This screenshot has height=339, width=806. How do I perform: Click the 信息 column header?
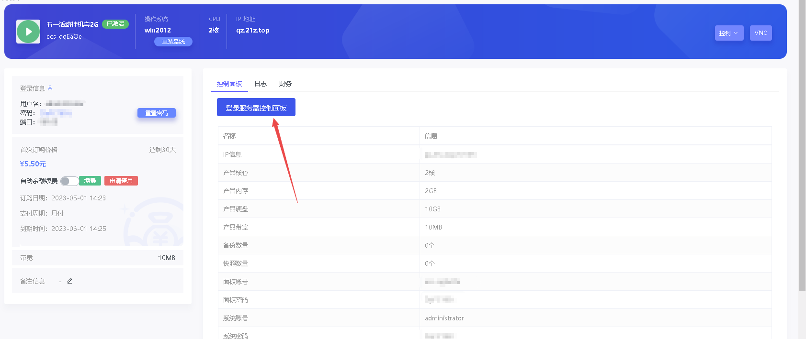point(431,136)
